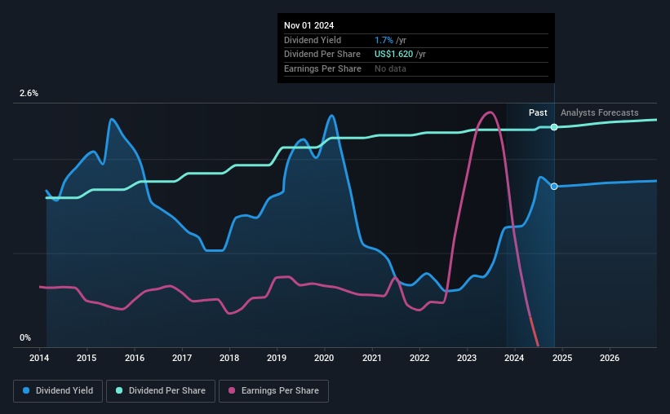Click the teal data point marker on Dividend Per Share line

coord(554,127)
